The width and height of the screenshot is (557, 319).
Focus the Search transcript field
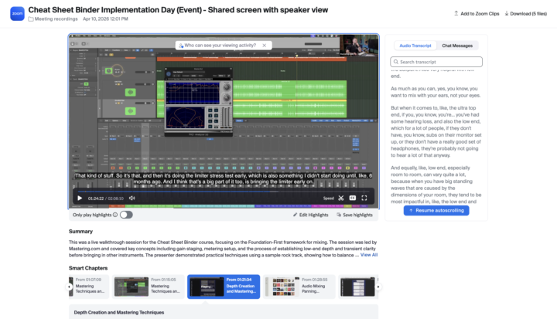436,62
